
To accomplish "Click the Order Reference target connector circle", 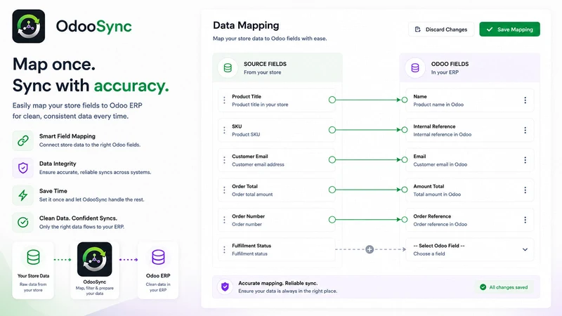I will pyautogui.click(x=405, y=220).
